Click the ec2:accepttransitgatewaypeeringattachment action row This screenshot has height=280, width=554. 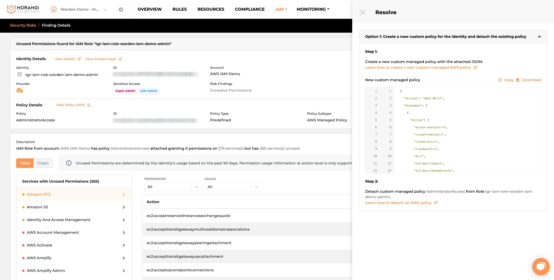click(x=248, y=243)
